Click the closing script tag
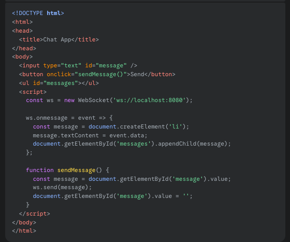Image resolution: width=290 pixels, height=242 pixels. 34,213
